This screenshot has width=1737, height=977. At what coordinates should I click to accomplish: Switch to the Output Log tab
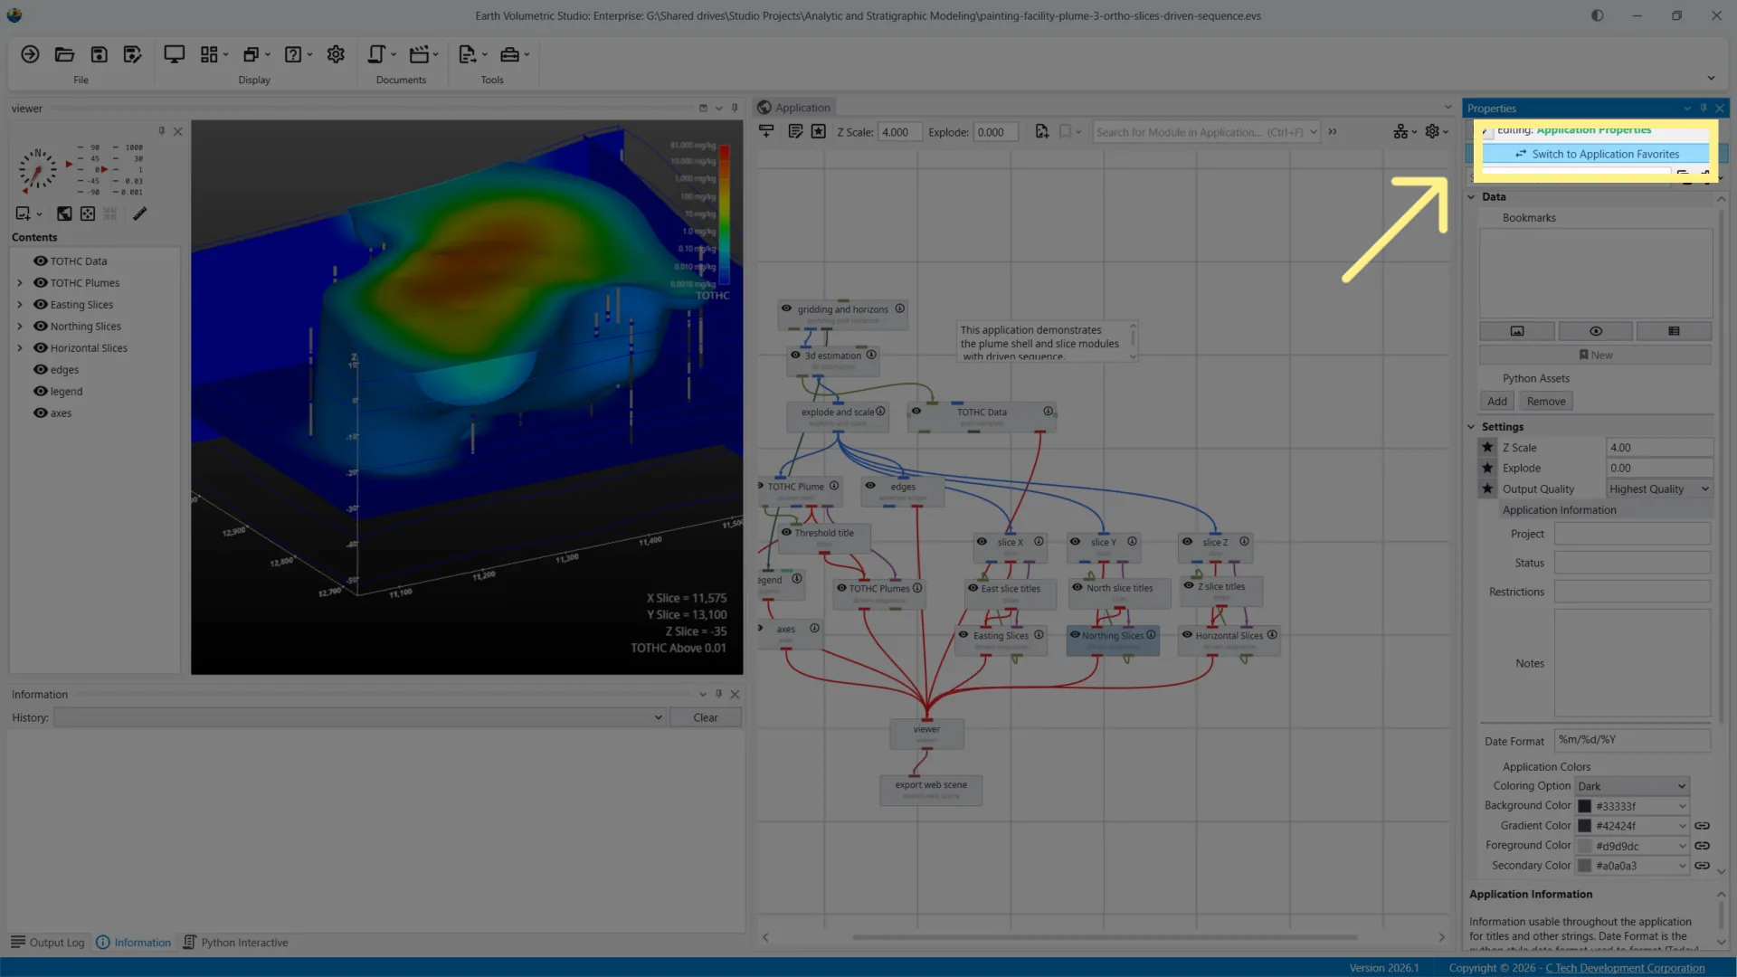point(48,943)
